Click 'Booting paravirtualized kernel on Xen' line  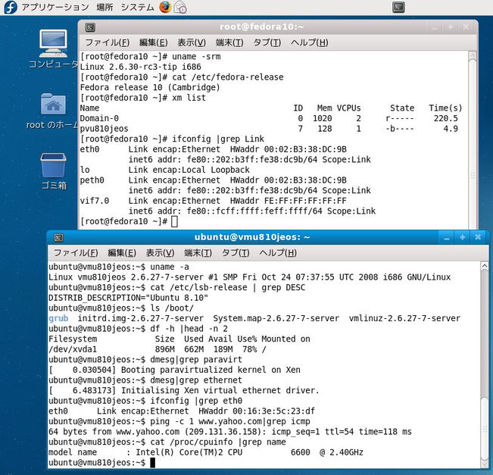click(174, 370)
